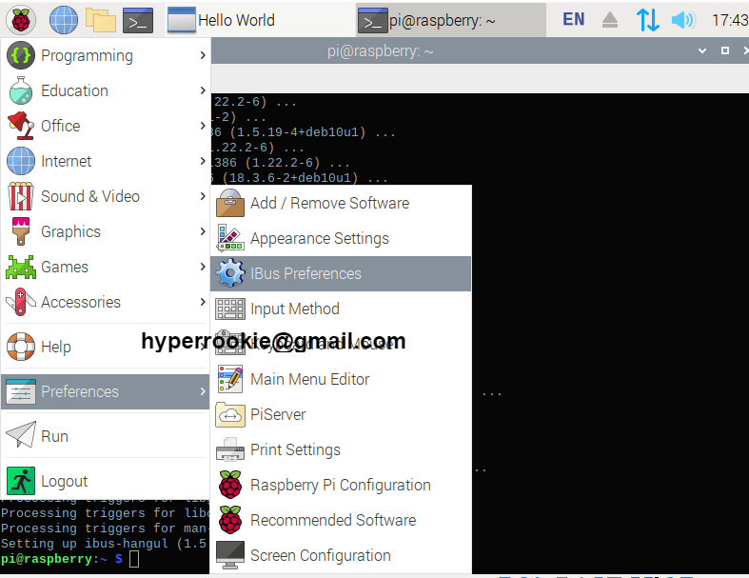Image resolution: width=749 pixels, height=578 pixels.
Task: Choose Logout from the main menu
Action: point(106,481)
